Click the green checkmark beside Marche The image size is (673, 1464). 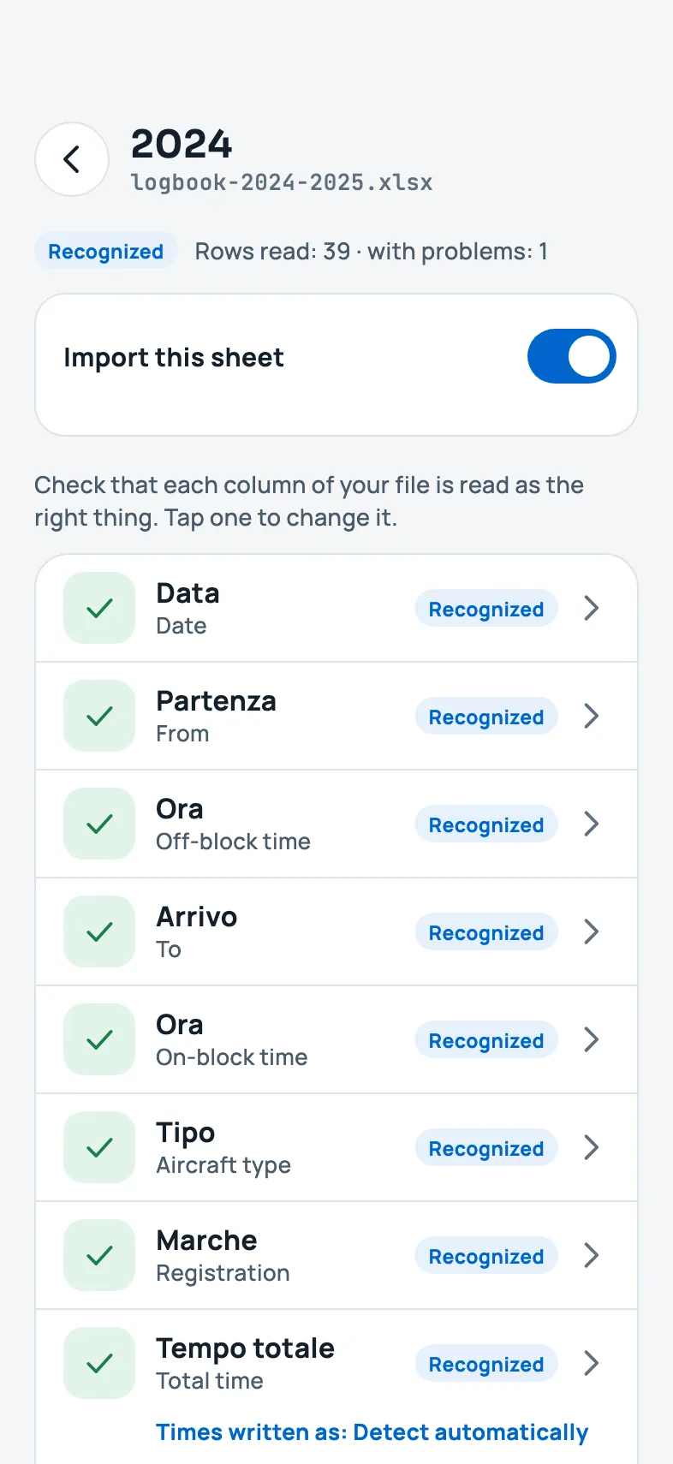point(99,1255)
